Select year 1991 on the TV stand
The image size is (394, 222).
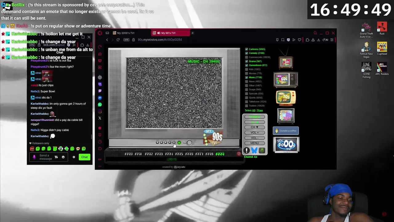[139, 154]
